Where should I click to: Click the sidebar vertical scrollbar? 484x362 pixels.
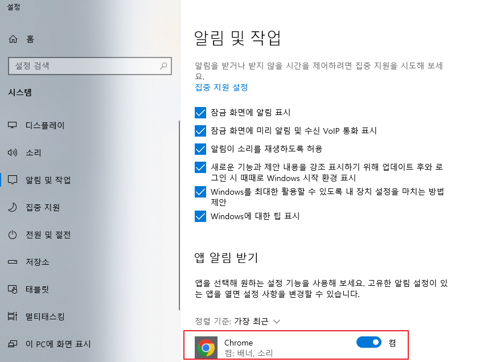[179, 215]
